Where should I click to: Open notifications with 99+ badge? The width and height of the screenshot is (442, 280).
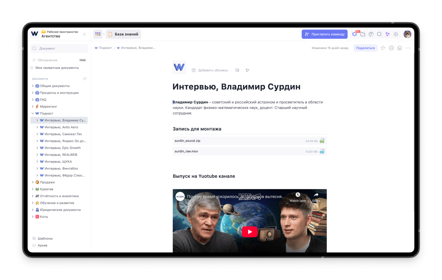tap(355, 34)
